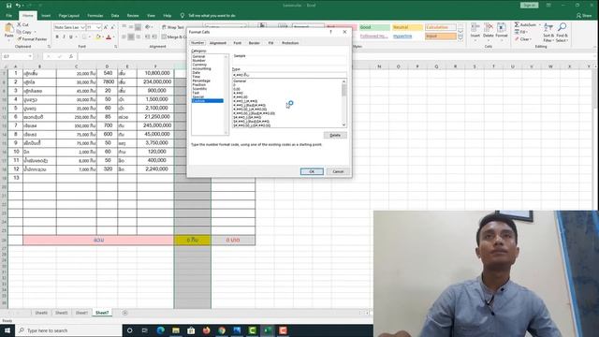Screen dimensions: 599x337
Task: Open the Clipboard group dialog launcher
Action: click(x=49, y=47)
